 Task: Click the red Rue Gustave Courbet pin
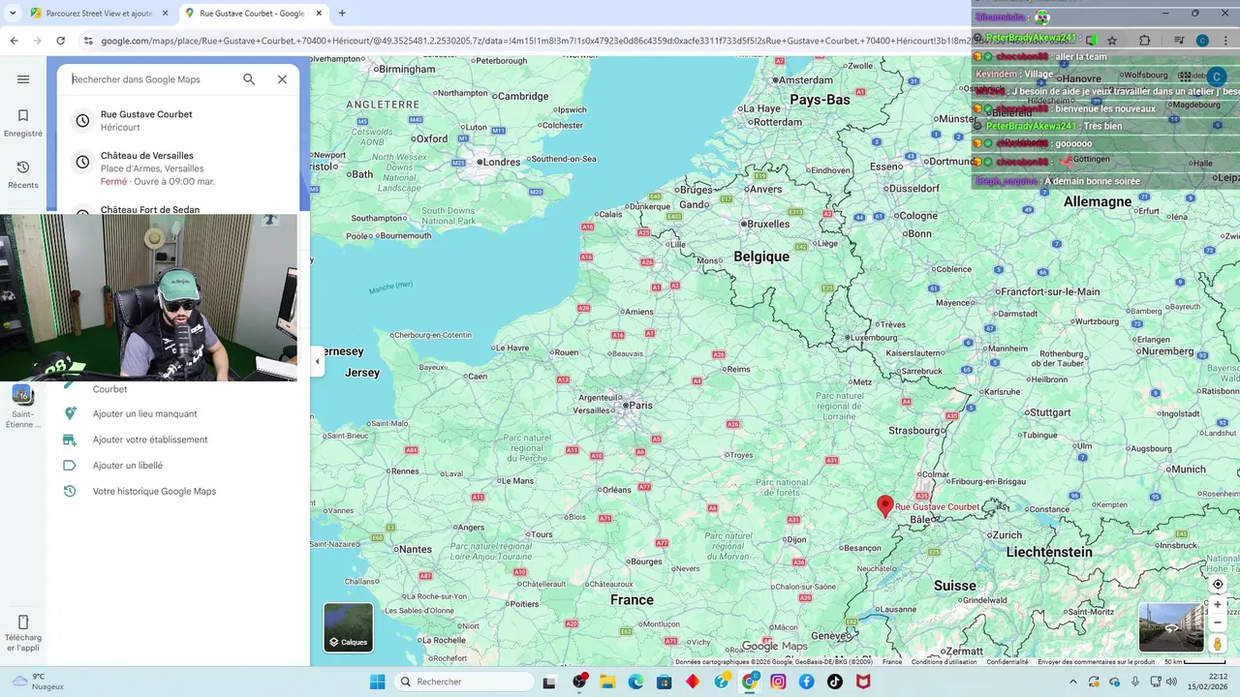(884, 505)
